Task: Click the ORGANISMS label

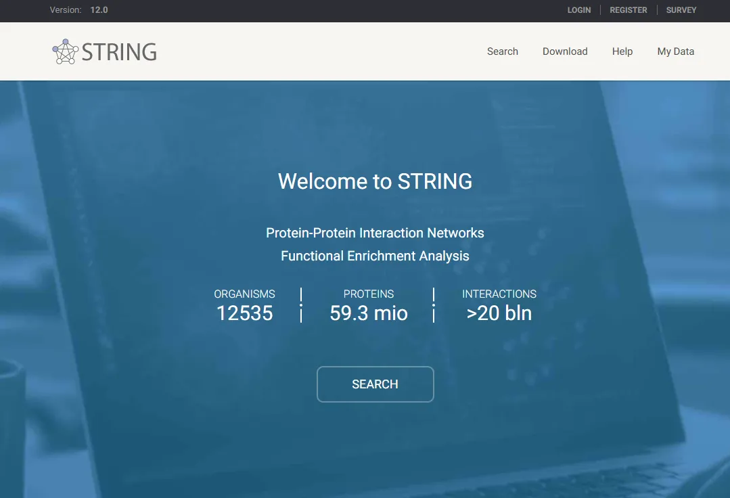Action: pos(244,294)
